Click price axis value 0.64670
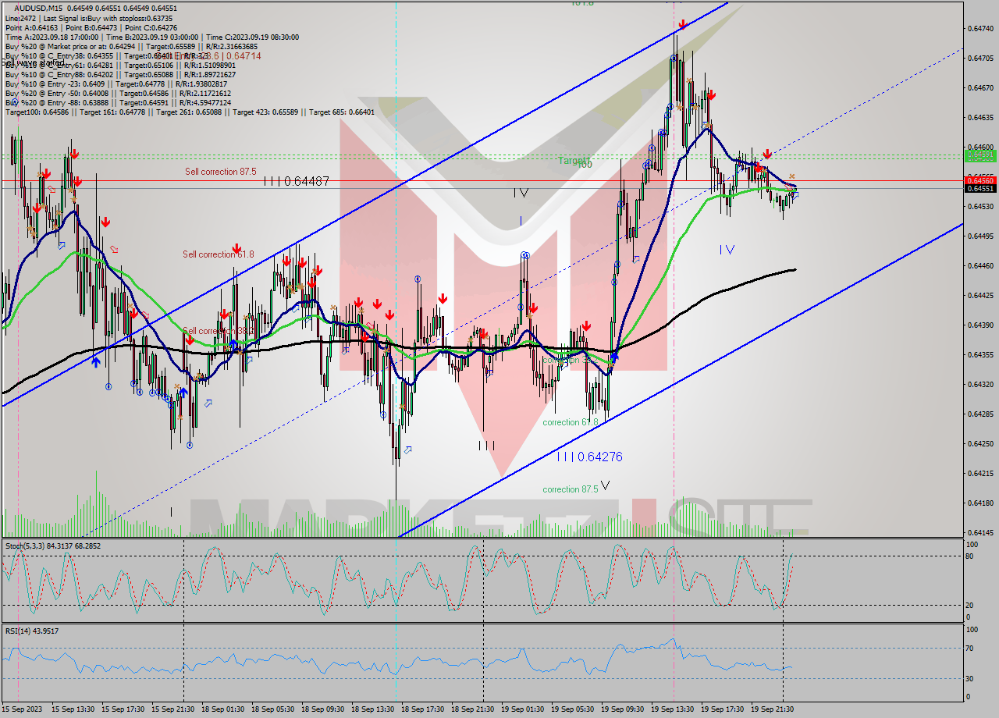This screenshot has height=718, width=999. click(980, 88)
